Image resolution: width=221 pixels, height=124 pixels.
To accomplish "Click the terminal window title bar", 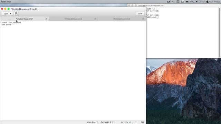I will pyautogui.click(x=174, y=6).
